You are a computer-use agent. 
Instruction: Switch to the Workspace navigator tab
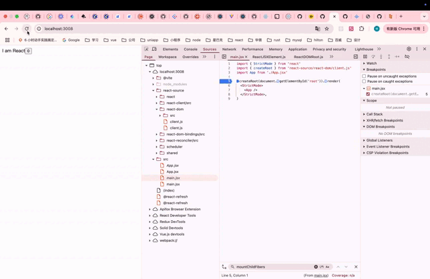pos(168,57)
